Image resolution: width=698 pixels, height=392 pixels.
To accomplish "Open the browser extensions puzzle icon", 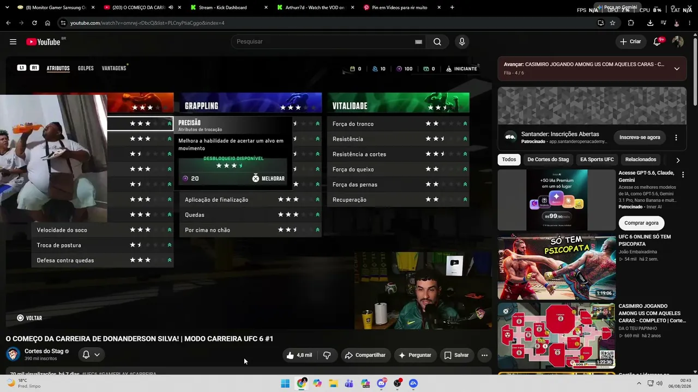I will 631,23.
